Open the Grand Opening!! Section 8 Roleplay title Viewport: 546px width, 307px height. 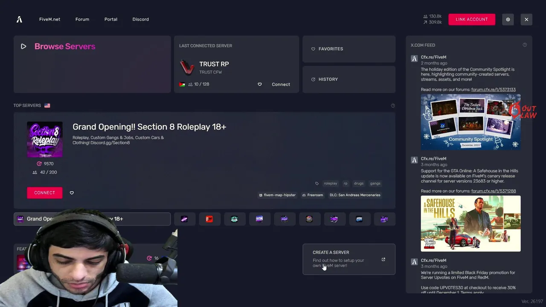pyautogui.click(x=149, y=127)
